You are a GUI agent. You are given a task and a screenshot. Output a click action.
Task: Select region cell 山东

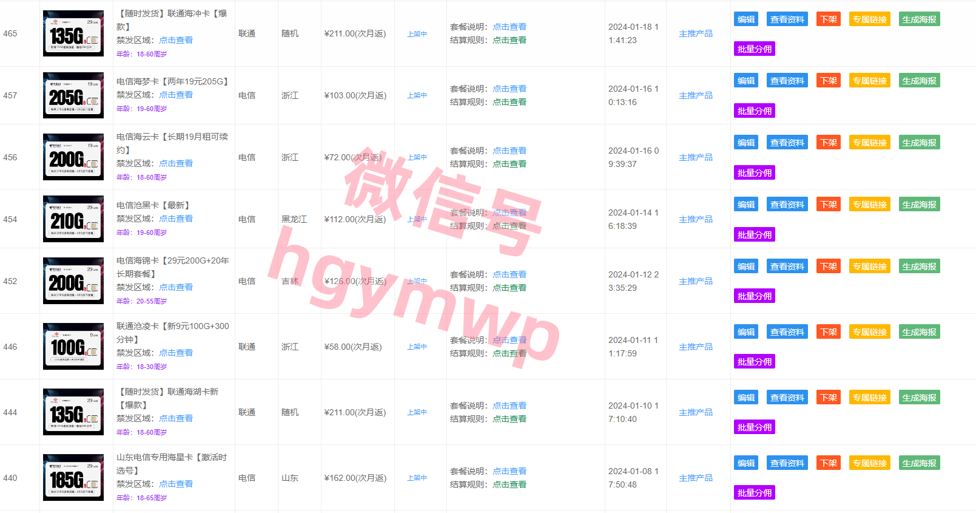[x=290, y=478]
